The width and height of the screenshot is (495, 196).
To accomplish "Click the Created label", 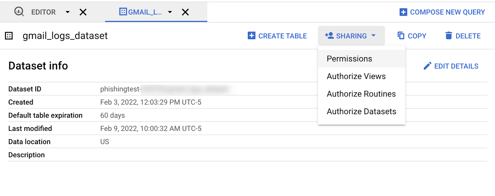I will 21,102.
